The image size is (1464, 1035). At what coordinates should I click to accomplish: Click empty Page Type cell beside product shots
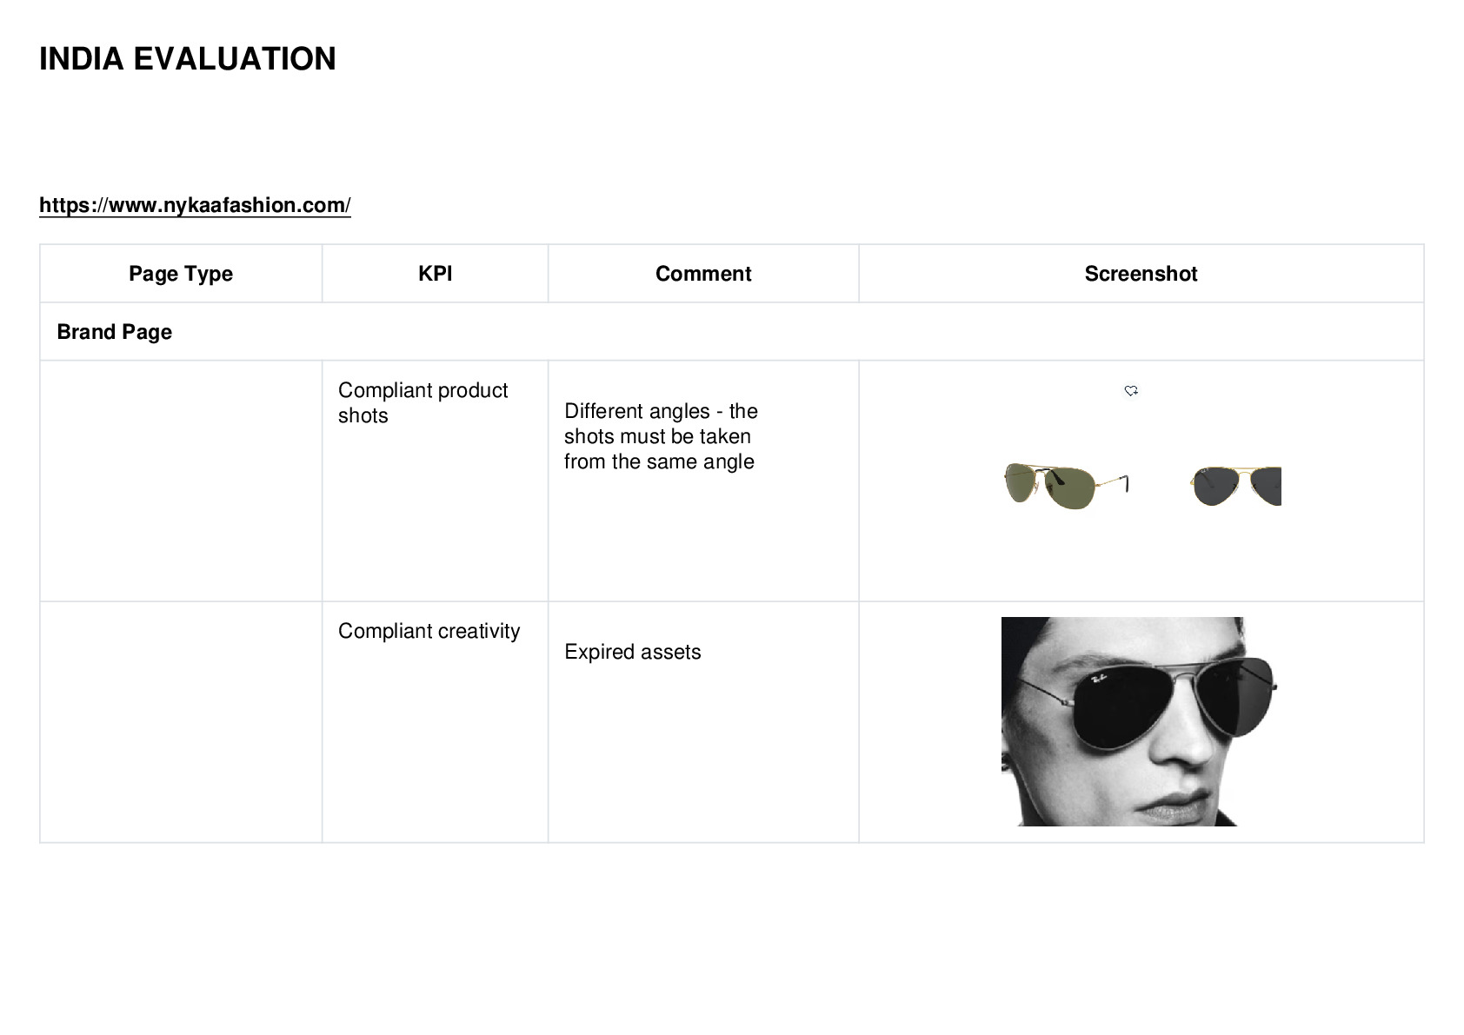[x=181, y=481]
